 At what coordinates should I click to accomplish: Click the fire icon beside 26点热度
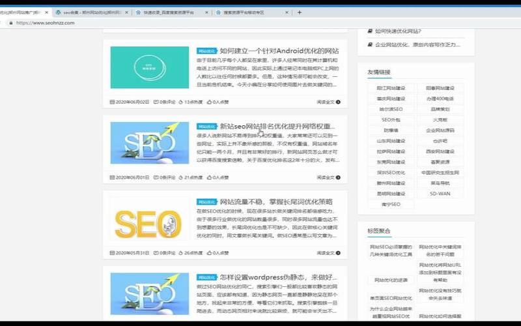coord(181,253)
